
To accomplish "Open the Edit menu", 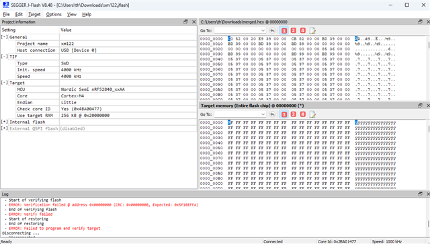I will (19, 14).
